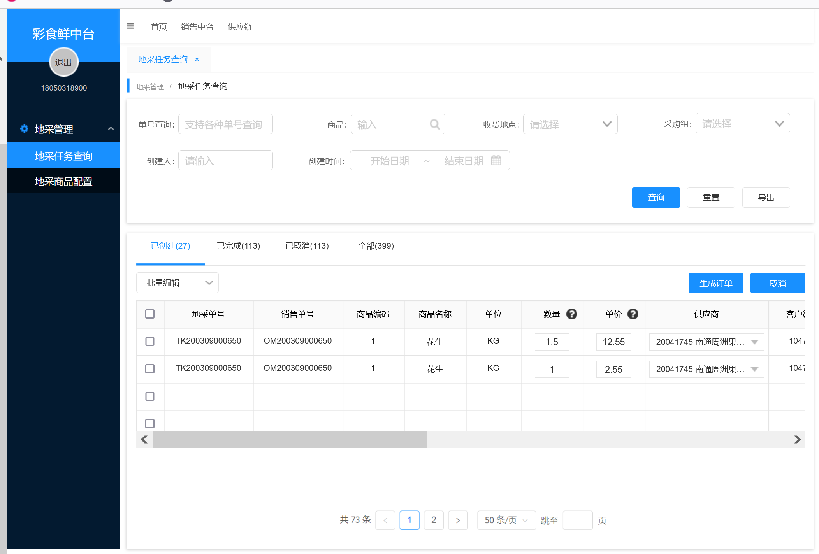Go to page 2

pos(434,520)
